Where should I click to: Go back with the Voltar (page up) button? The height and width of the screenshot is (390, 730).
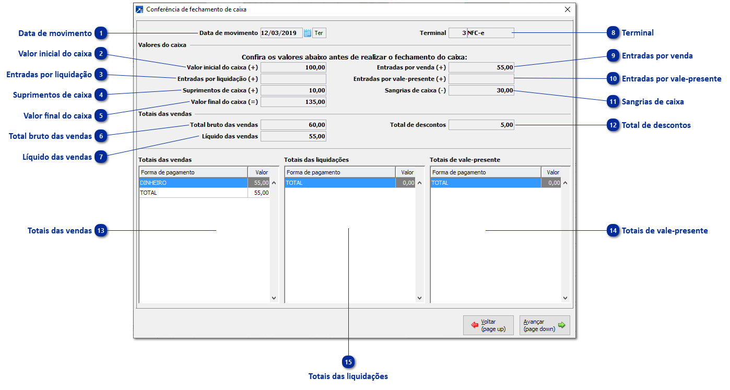488,325
